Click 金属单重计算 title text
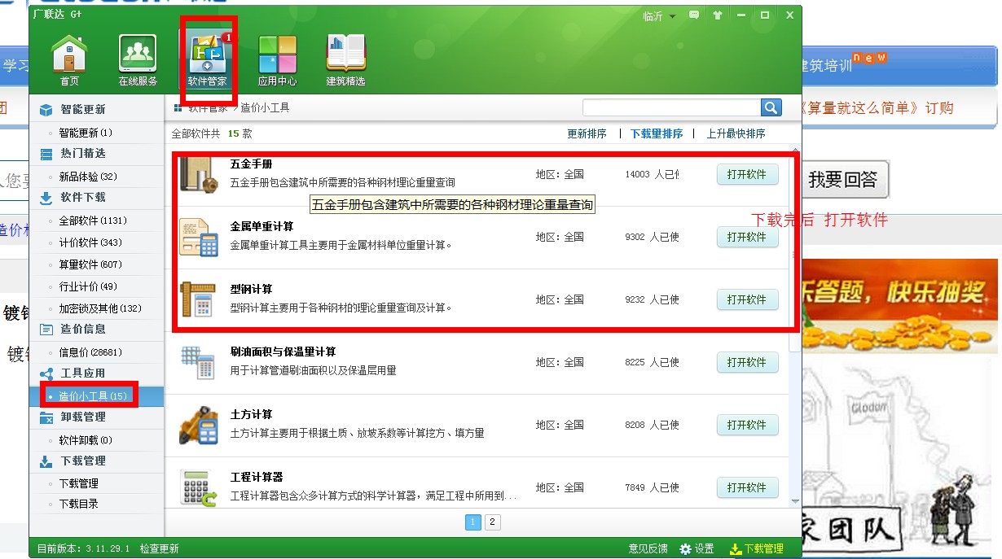The image size is (1002, 559). pyautogui.click(x=261, y=226)
